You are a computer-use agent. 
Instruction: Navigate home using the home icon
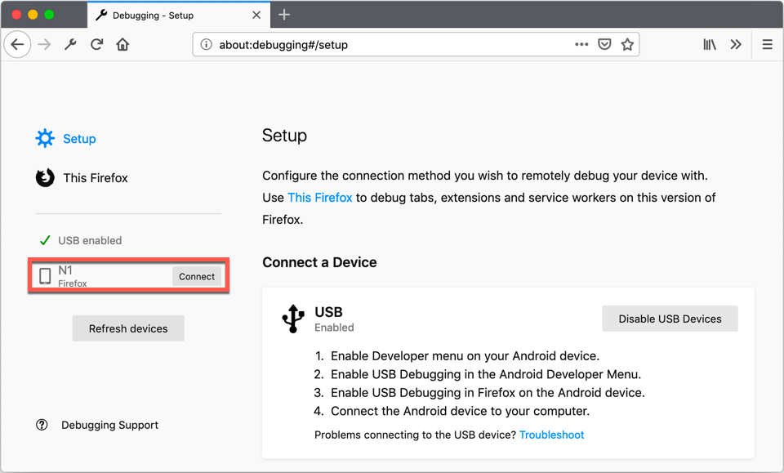tap(122, 44)
